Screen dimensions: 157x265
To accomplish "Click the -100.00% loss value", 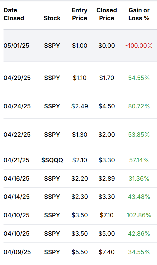I will (139, 46).
